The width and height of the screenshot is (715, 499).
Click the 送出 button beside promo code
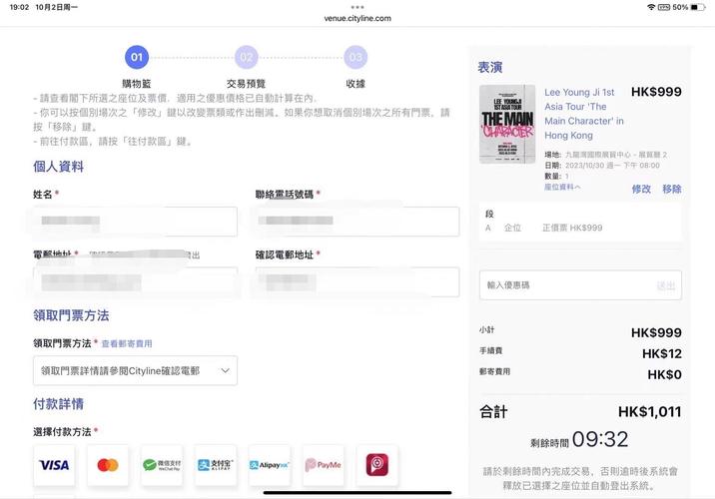[665, 285]
